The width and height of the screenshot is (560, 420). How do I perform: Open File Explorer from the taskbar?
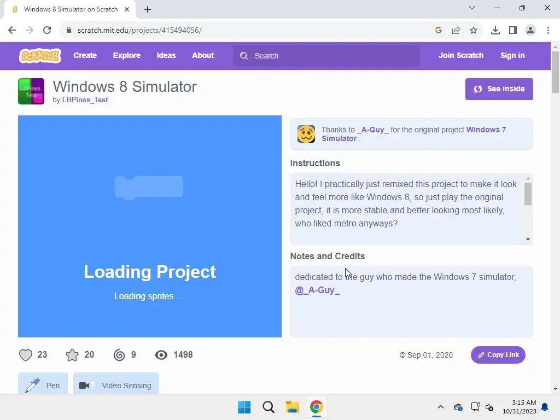[x=292, y=407]
